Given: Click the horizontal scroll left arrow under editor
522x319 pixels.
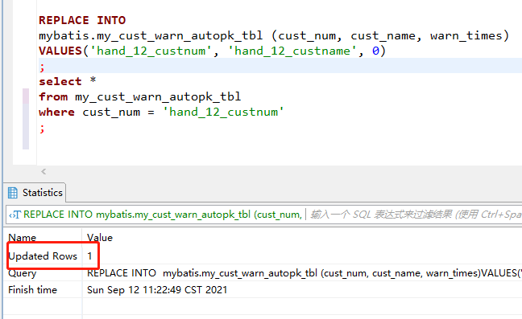Looking at the screenshot, I should [x=43, y=172].
